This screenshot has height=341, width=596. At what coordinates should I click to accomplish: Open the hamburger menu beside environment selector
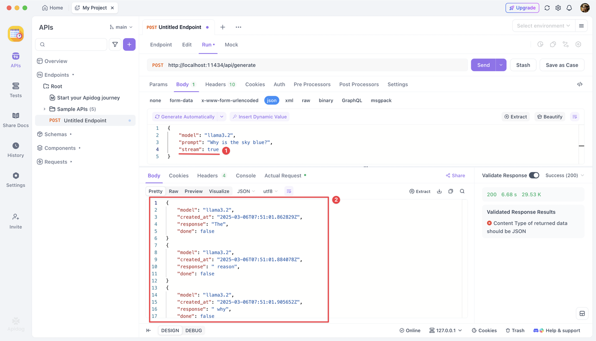click(581, 26)
